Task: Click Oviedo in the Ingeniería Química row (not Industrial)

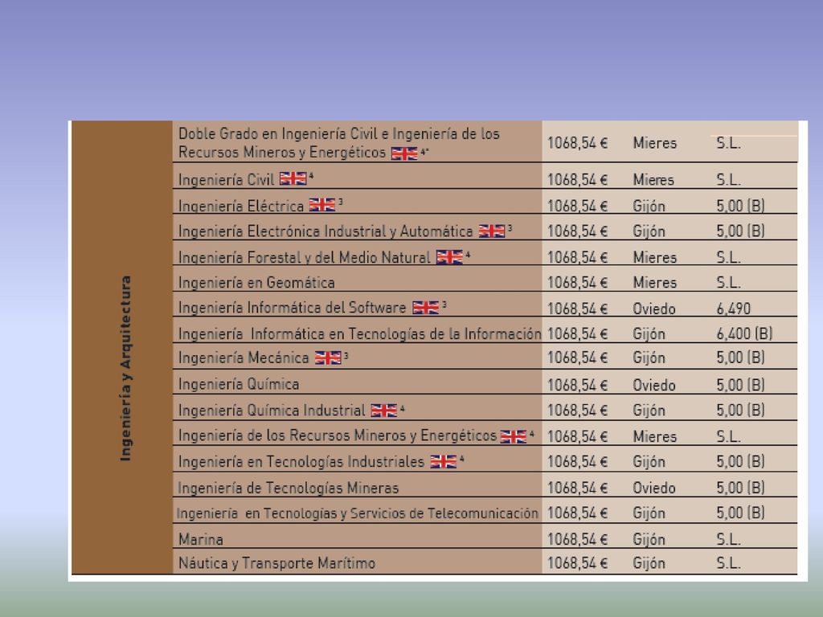Action: click(x=654, y=386)
